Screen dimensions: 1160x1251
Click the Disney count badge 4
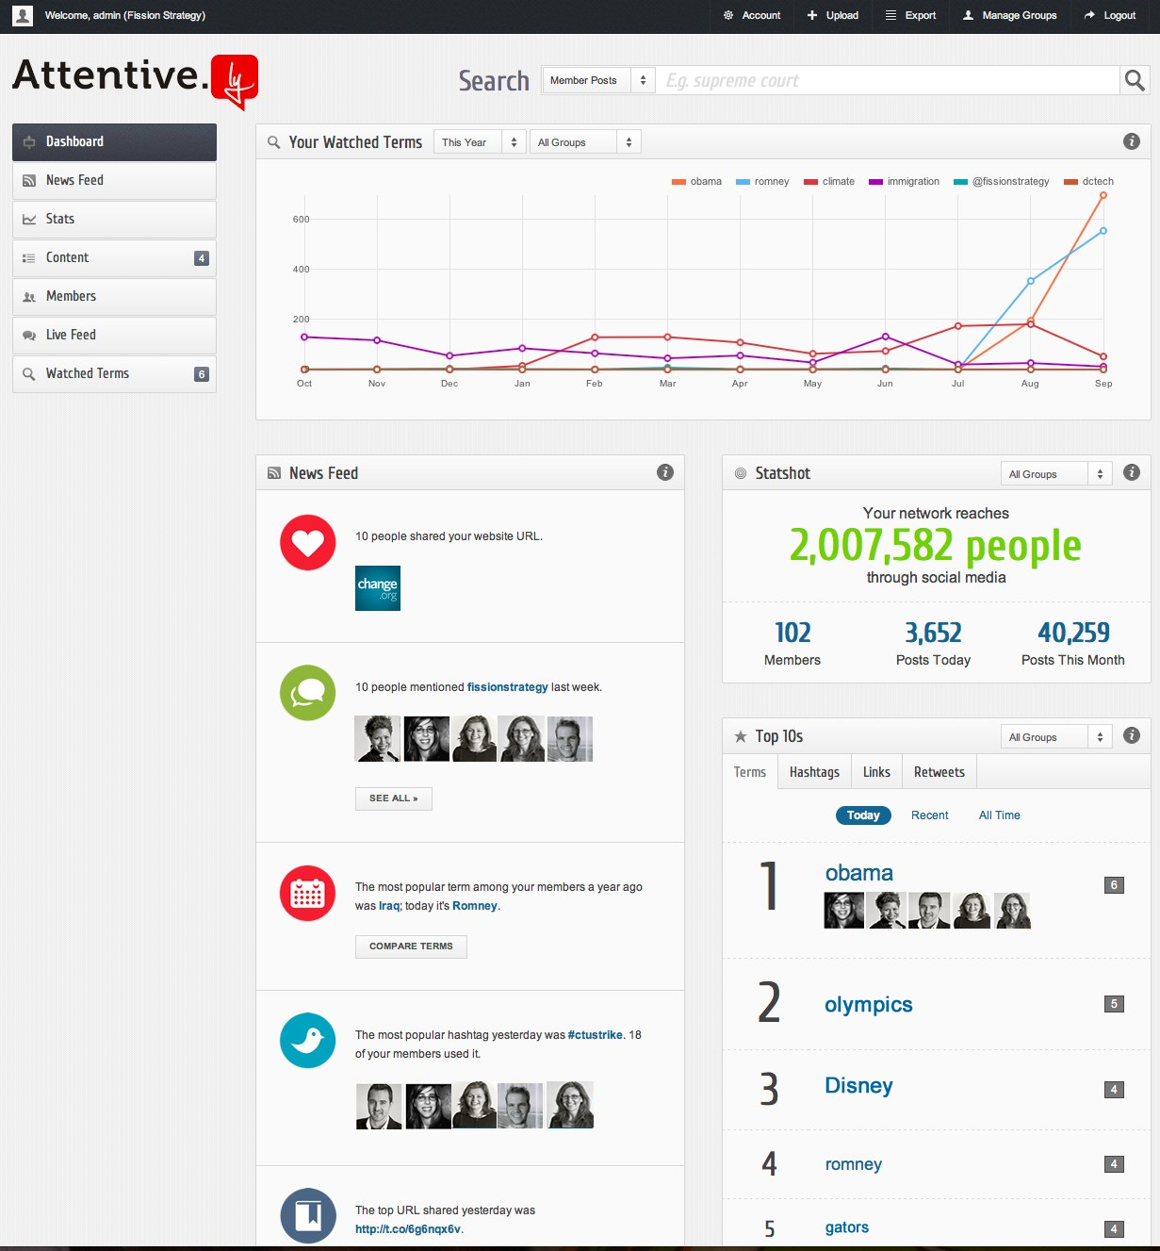(1114, 1090)
